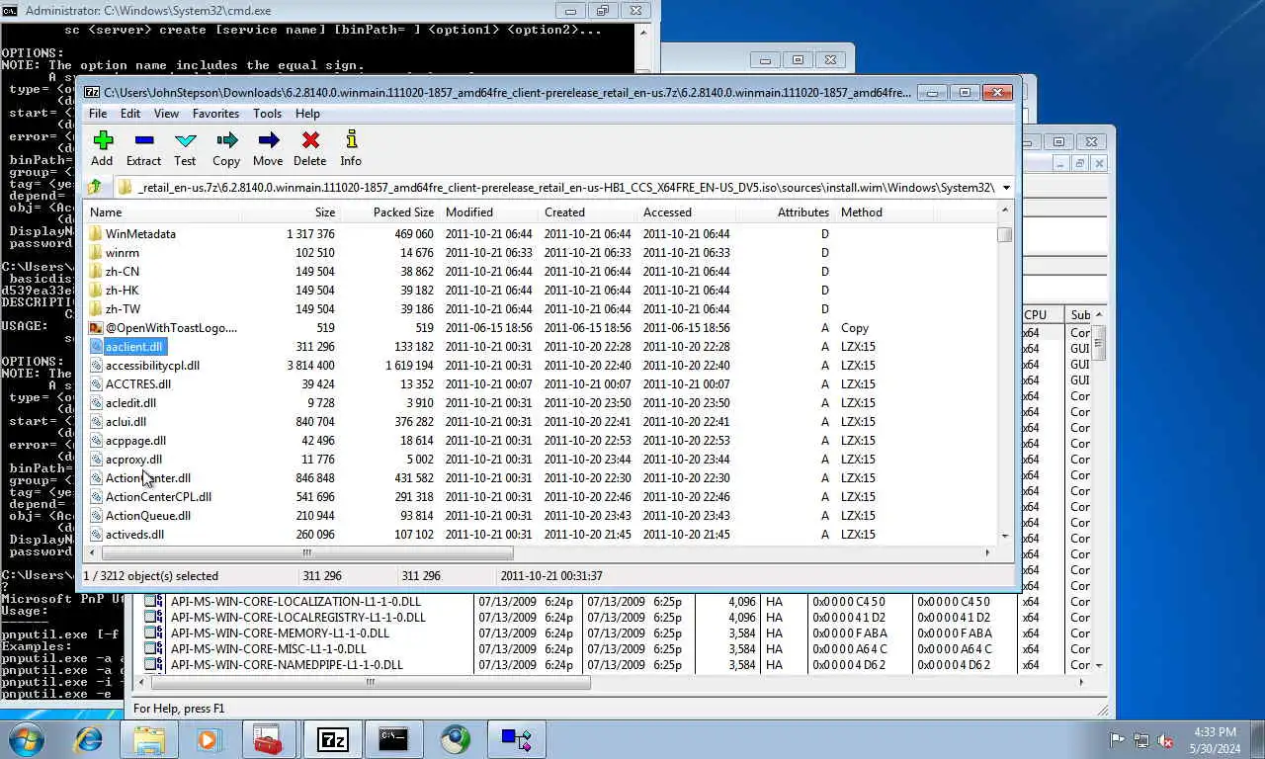This screenshot has width=1265, height=759.
Task: Sort the list by the Size column
Action: (x=290, y=211)
